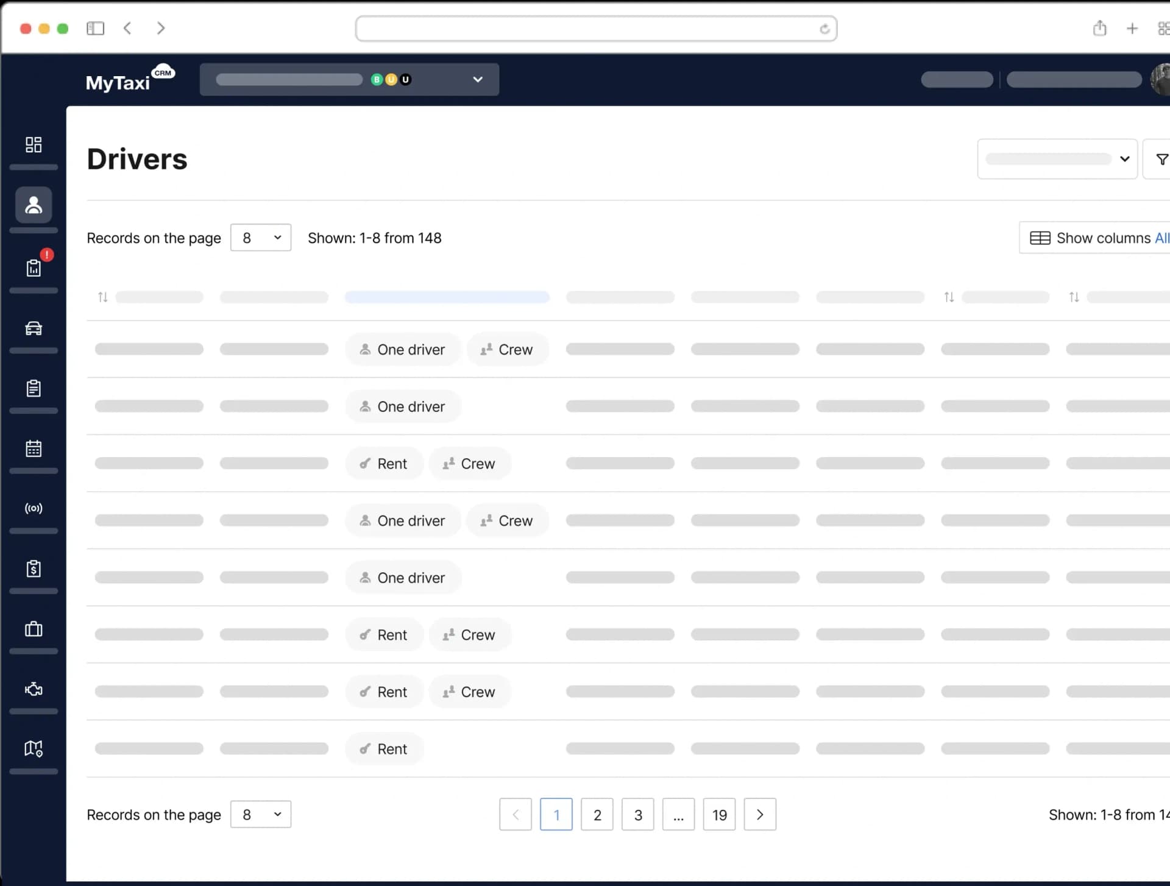This screenshot has width=1170, height=886.
Task: Open the car vehicles icon in sidebar
Action: click(x=34, y=328)
